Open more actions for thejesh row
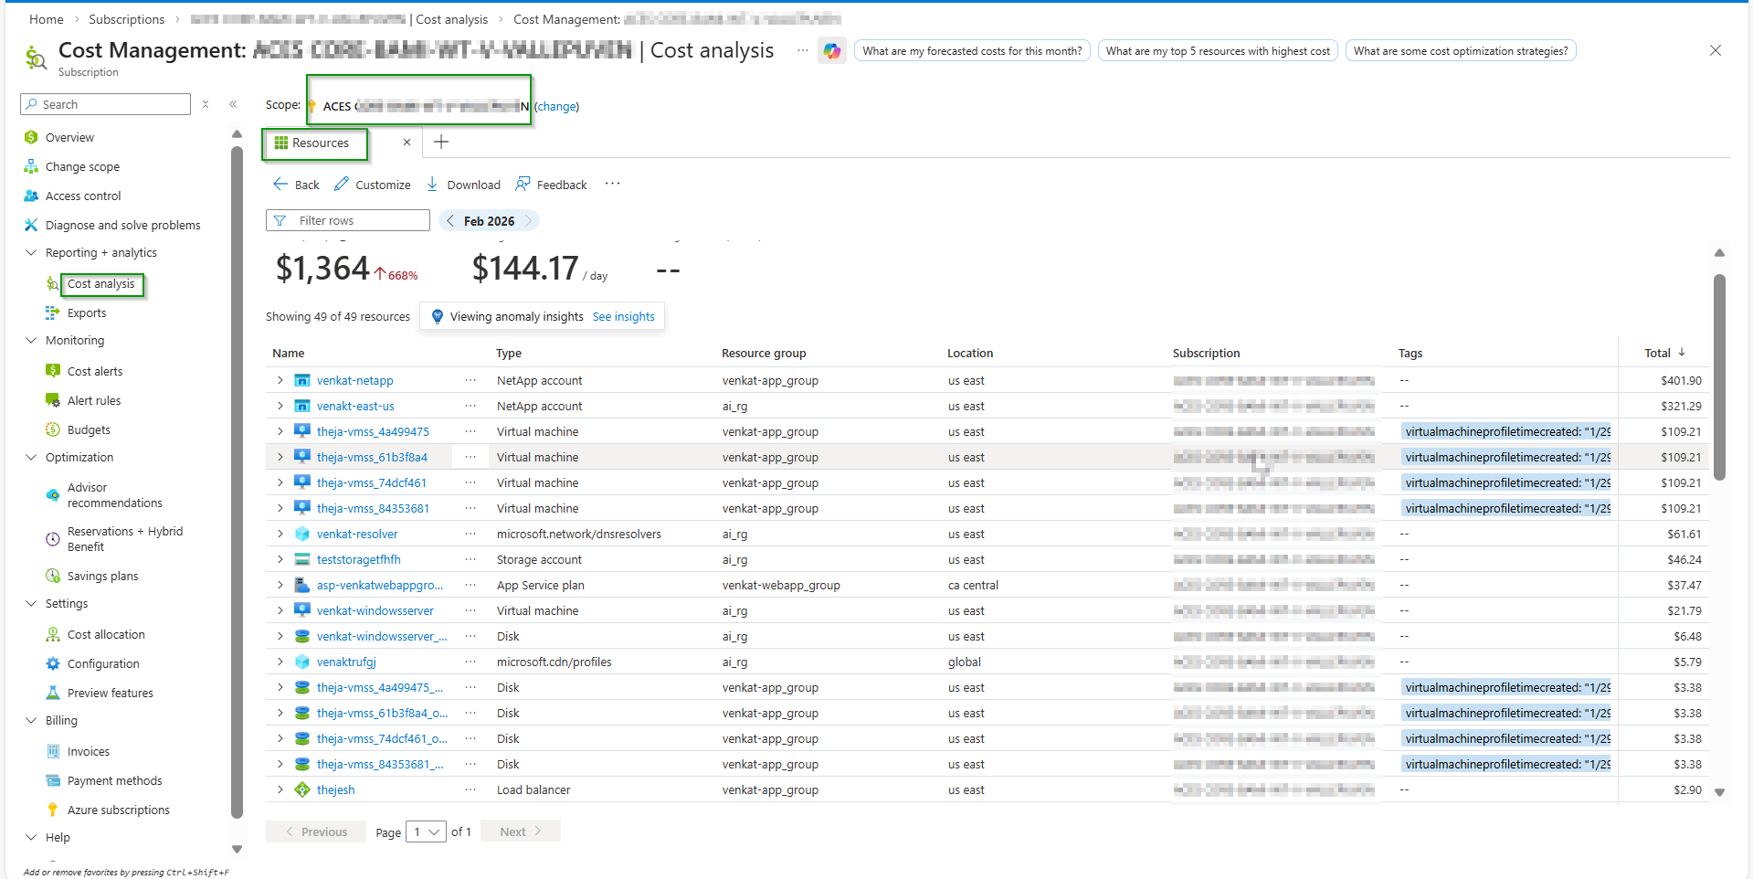Image resolution: width=1753 pixels, height=879 pixels. [470, 789]
